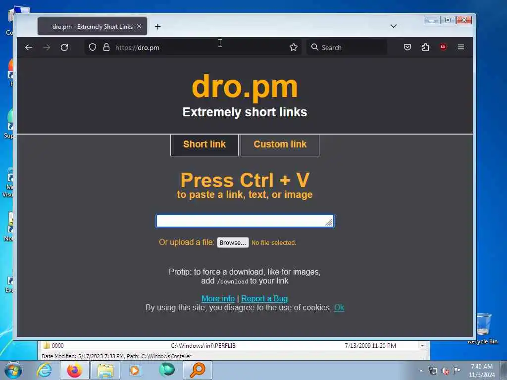Open the More info link
Image resolution: width=507 pixels, height=380 pixels.
tap(218, 298)
